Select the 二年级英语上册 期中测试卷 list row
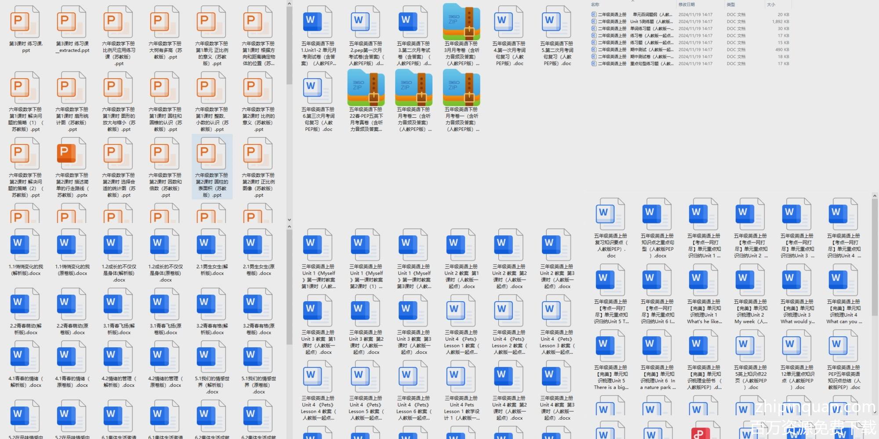Image resolution: width=879 pixels, height=439 pixels. (690, 57)
